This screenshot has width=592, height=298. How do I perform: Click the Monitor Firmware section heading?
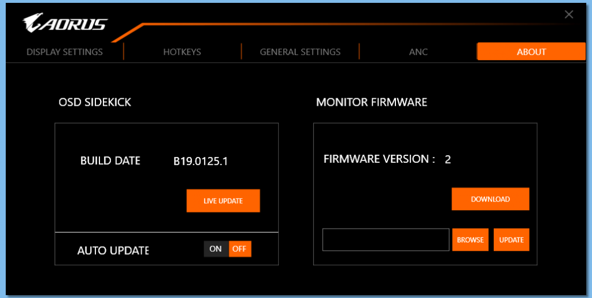tap(371, 102)
